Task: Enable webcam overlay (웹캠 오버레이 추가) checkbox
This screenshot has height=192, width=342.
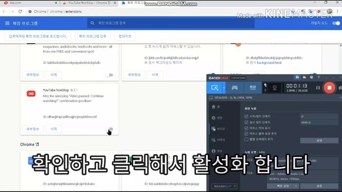Action: click(246, 139)
